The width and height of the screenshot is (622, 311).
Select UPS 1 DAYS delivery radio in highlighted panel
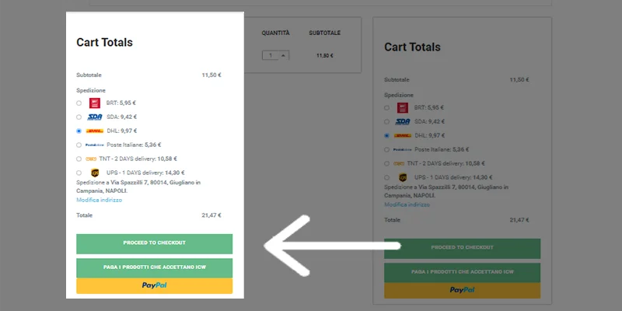click(79, 173)
